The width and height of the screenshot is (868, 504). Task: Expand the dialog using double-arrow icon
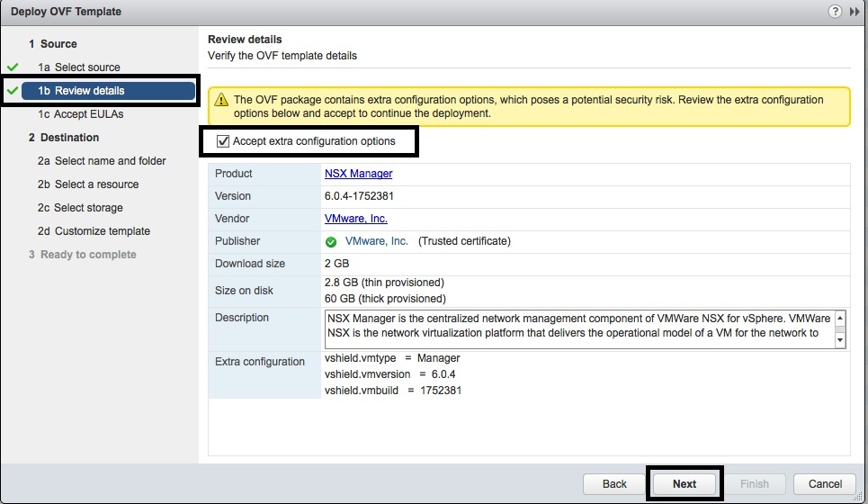[x=854, y=12]
